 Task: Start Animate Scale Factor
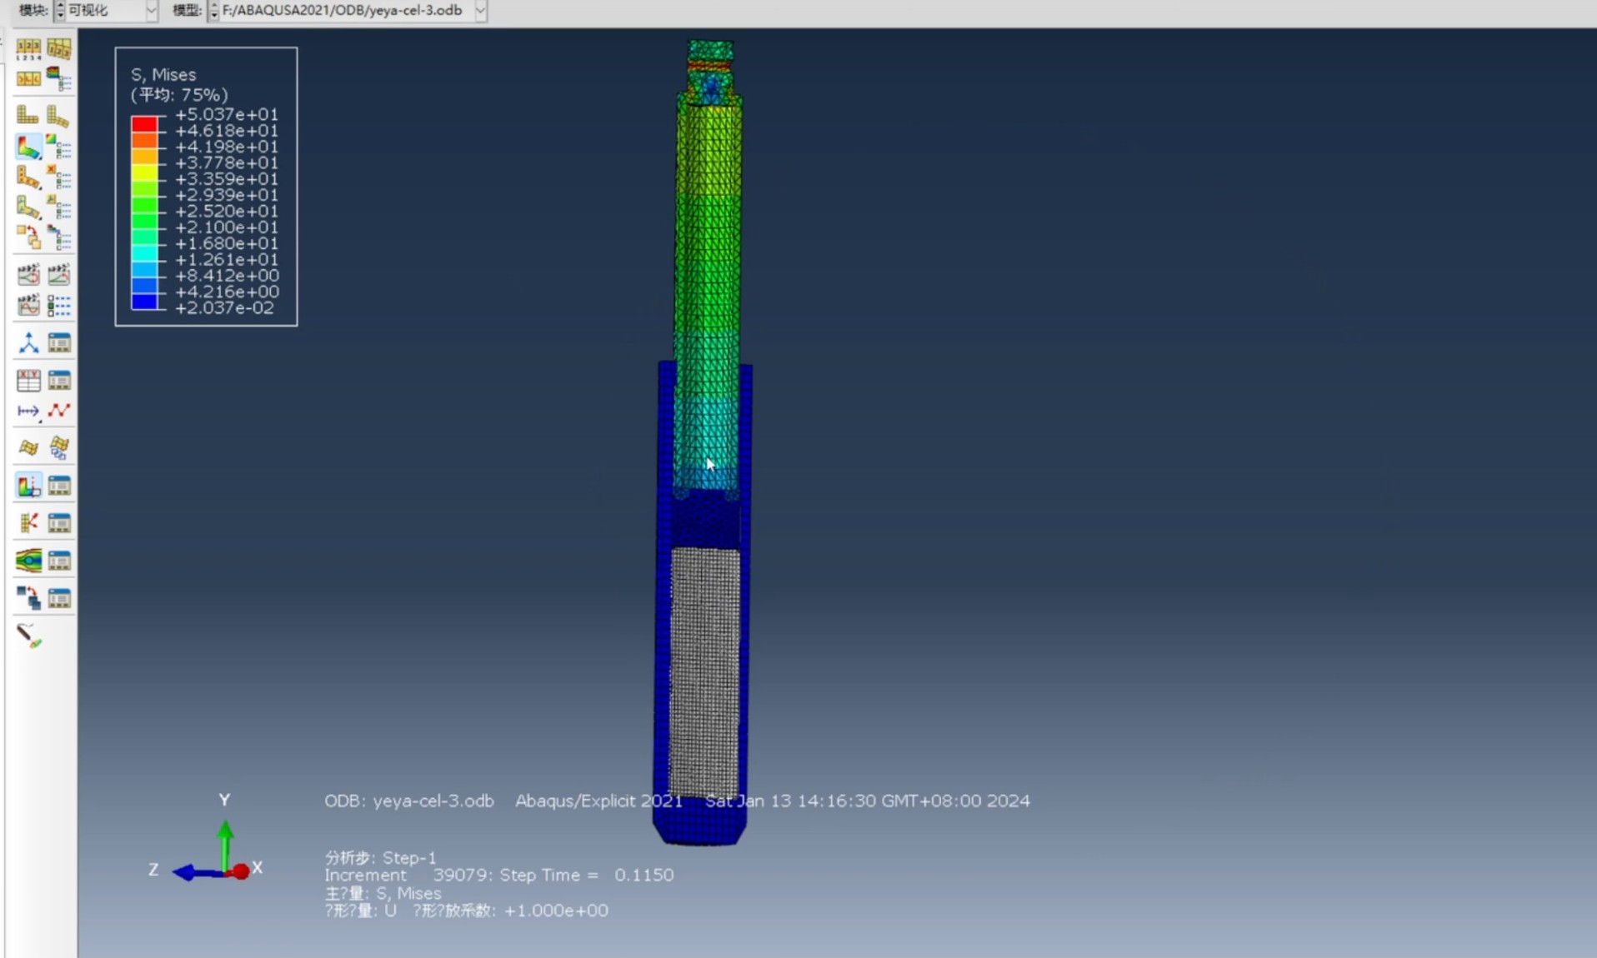(x=28, y=274)
